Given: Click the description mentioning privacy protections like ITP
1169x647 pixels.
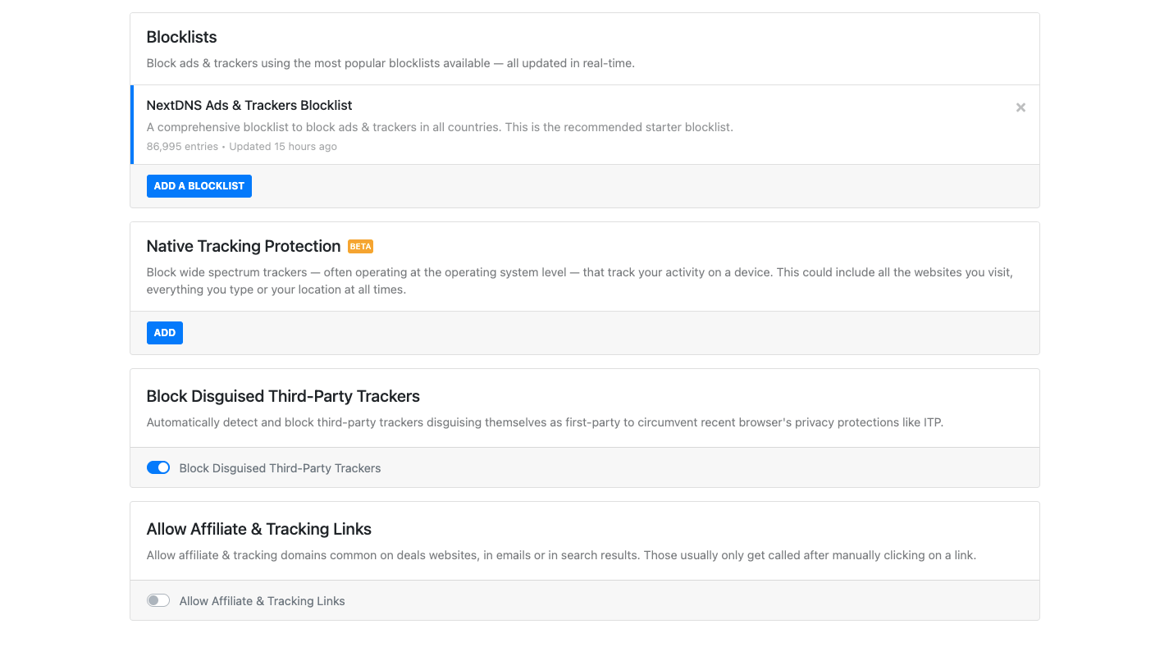Looking at the screenshot, I should 545,422.
